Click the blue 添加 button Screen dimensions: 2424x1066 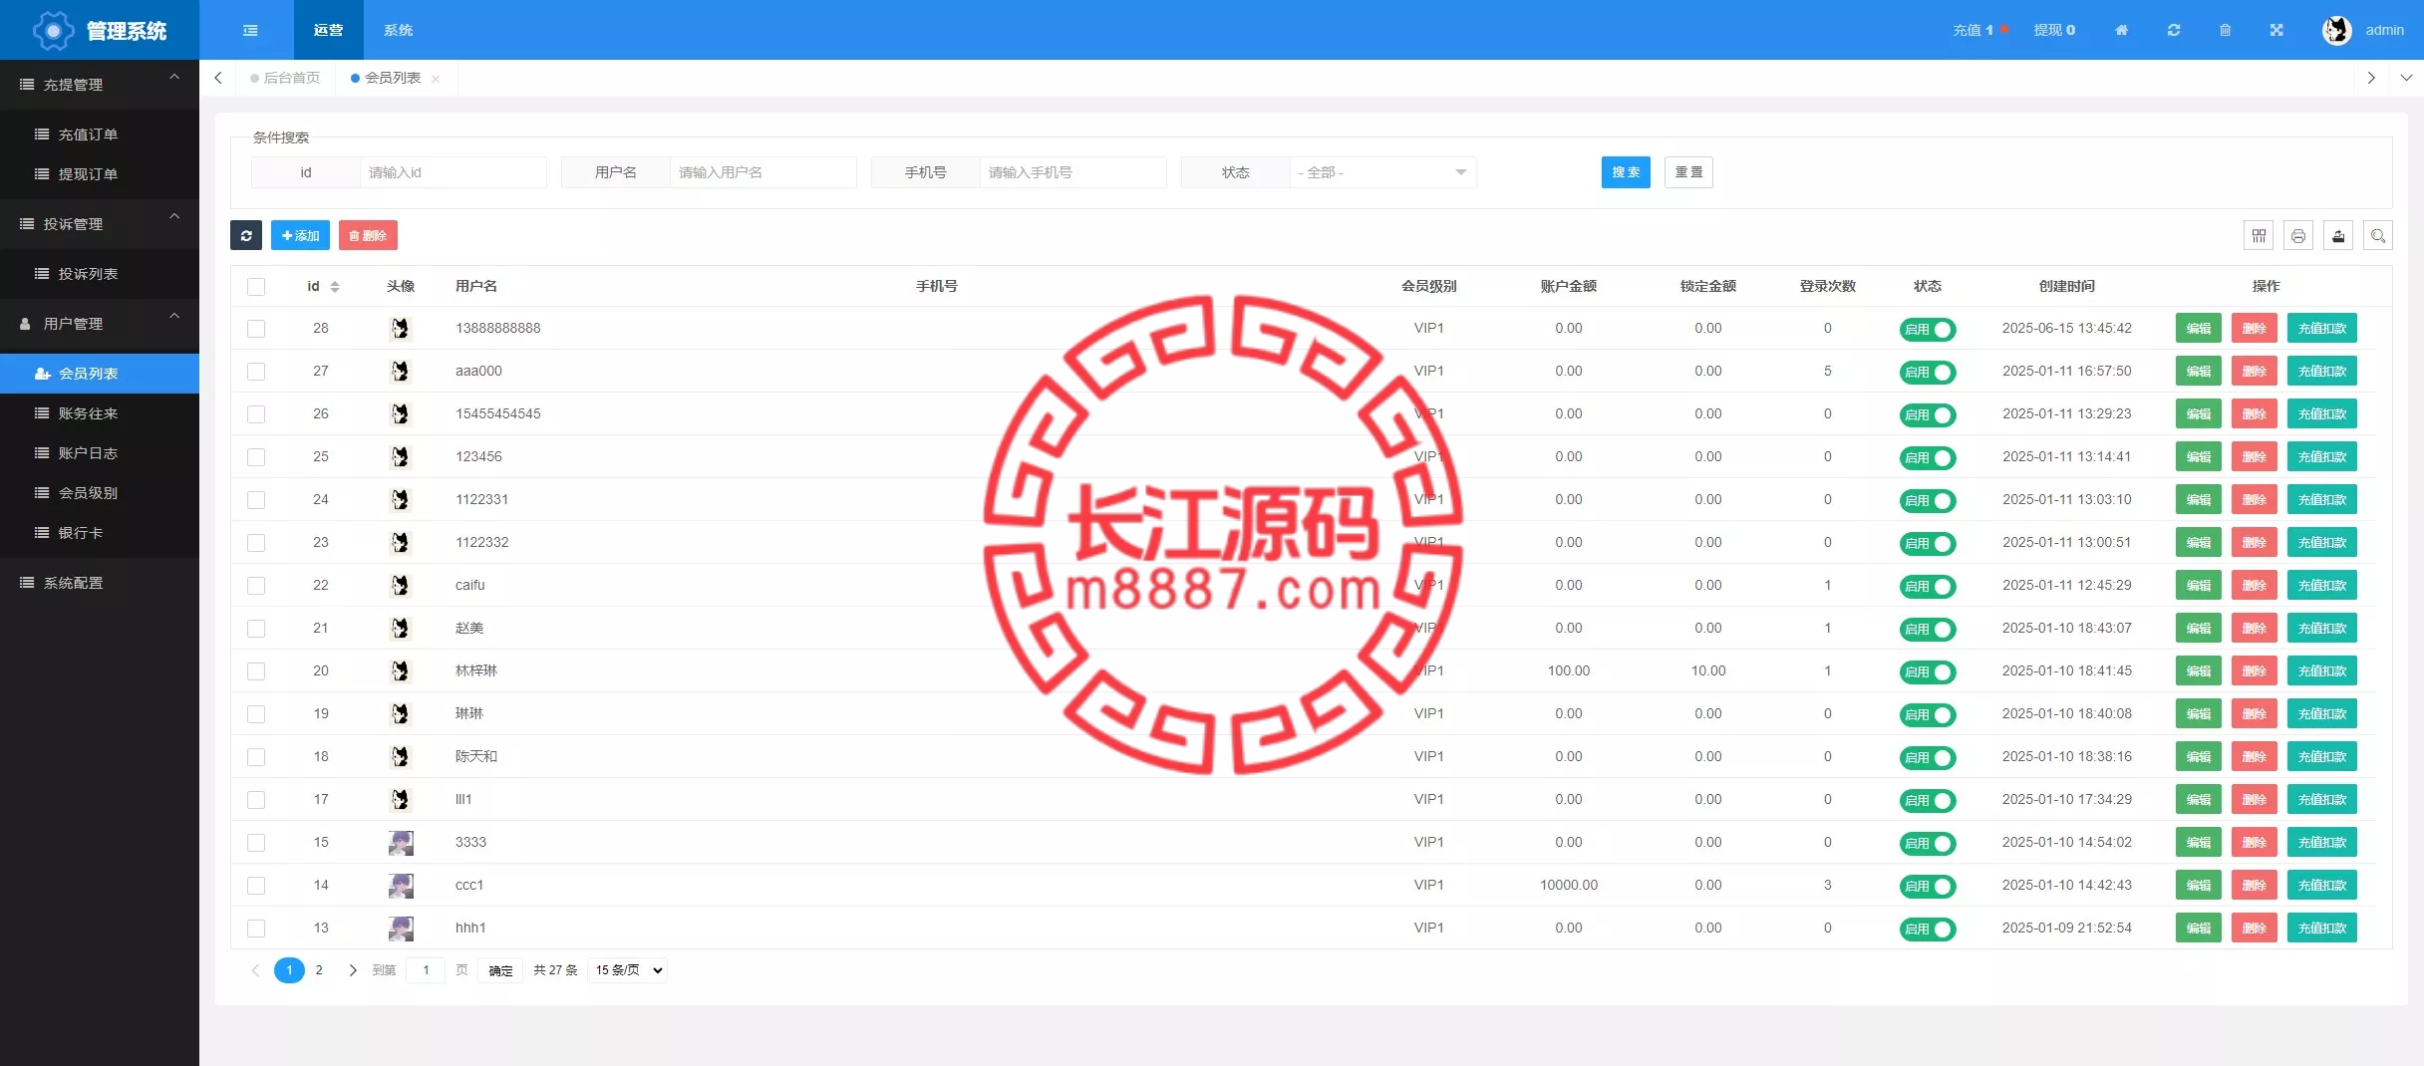pyautogui.click(x=300, y=235)
